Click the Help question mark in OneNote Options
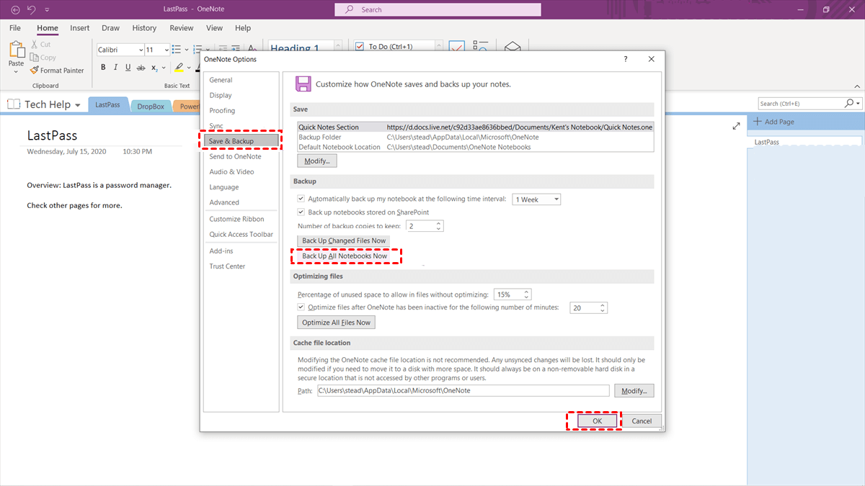865x486 pixels. pyautogui.click(x=625, y=59)
